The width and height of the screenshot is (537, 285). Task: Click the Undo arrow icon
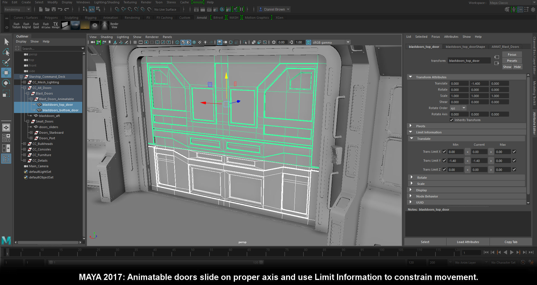[x=60, y=10]
